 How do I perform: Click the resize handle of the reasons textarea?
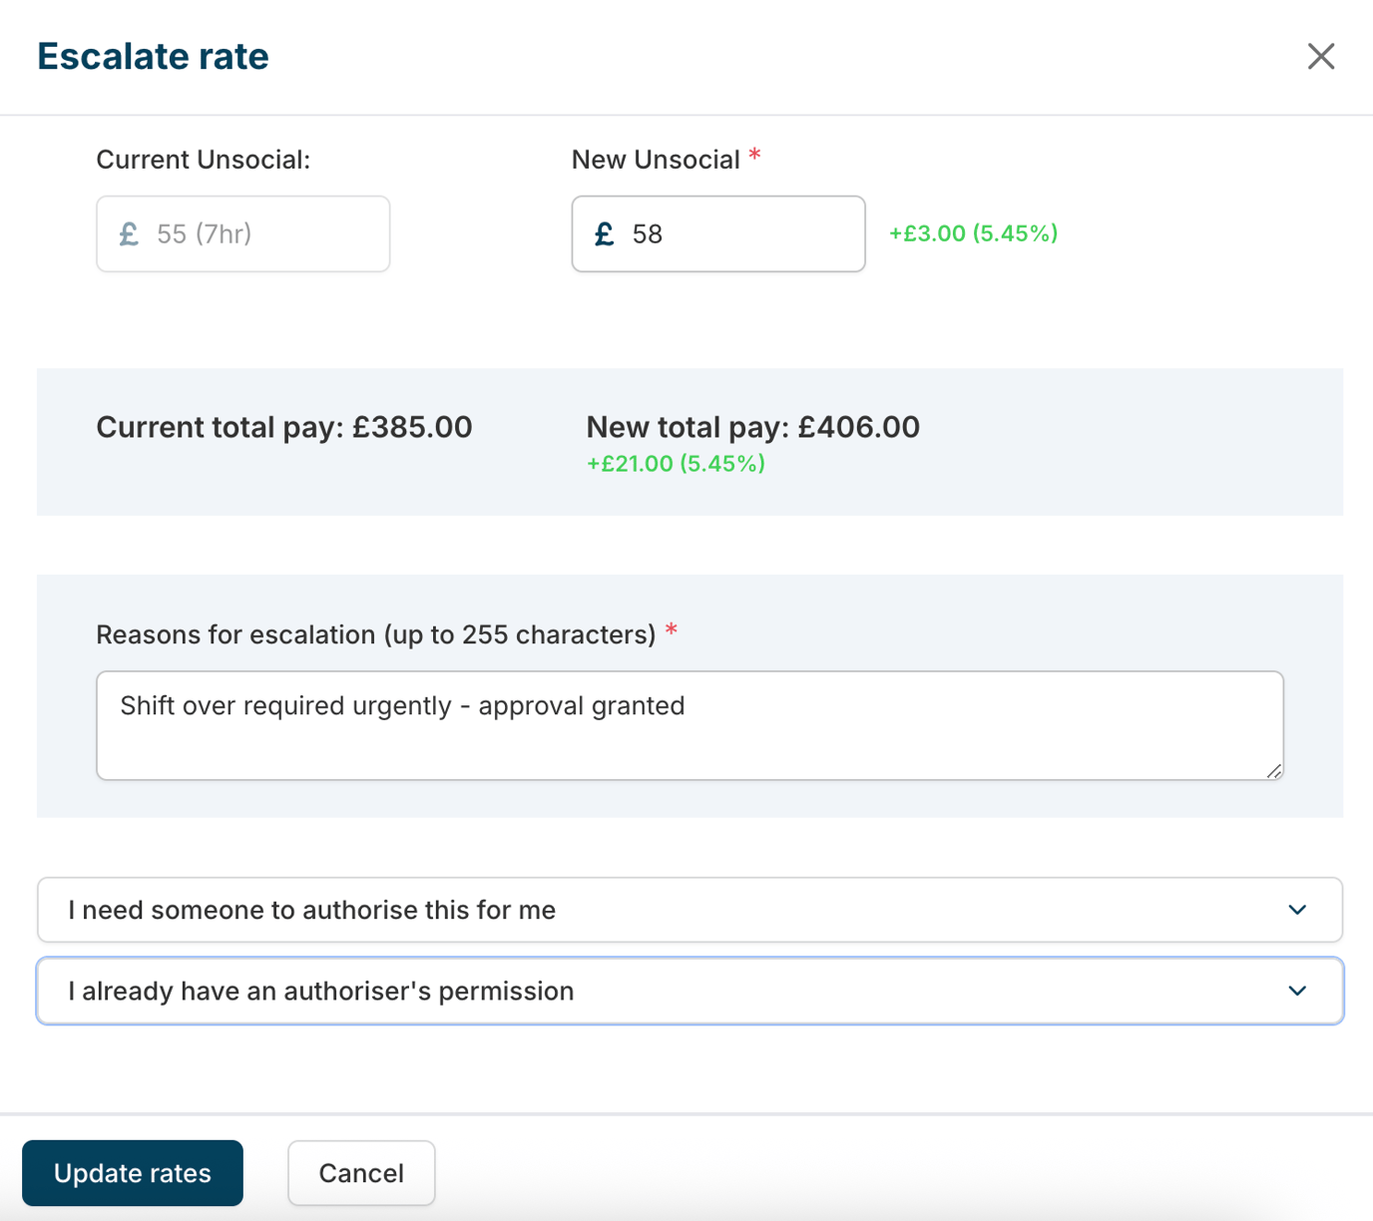click(x=1273, y=770)
